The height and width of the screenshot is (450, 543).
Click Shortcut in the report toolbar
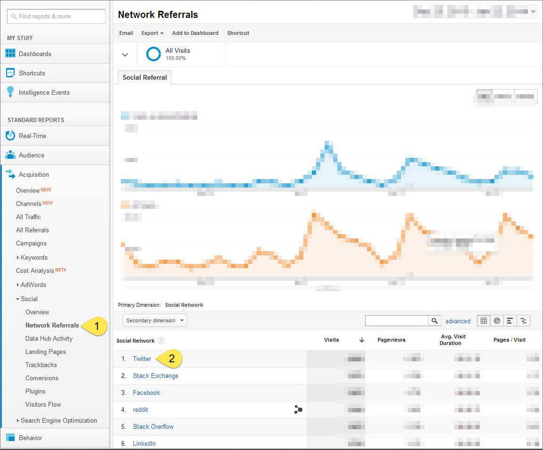tap(238, 33)
